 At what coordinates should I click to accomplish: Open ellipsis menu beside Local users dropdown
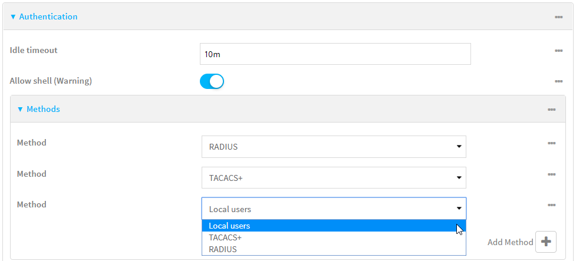551,205
